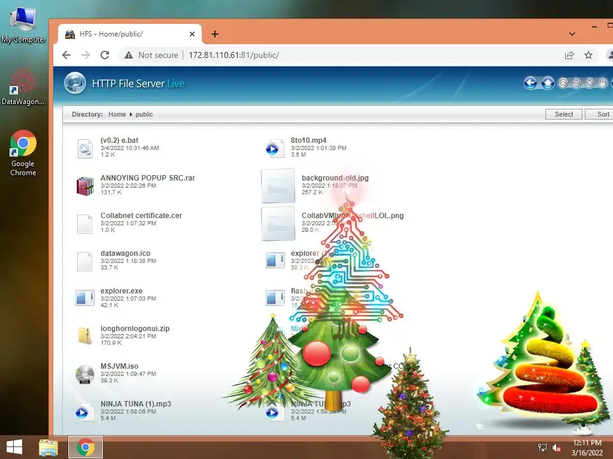Click the HFS blue back arrow icon
Image resolution: width=613 pixels, height=459 pixels.
coord(530,82)
